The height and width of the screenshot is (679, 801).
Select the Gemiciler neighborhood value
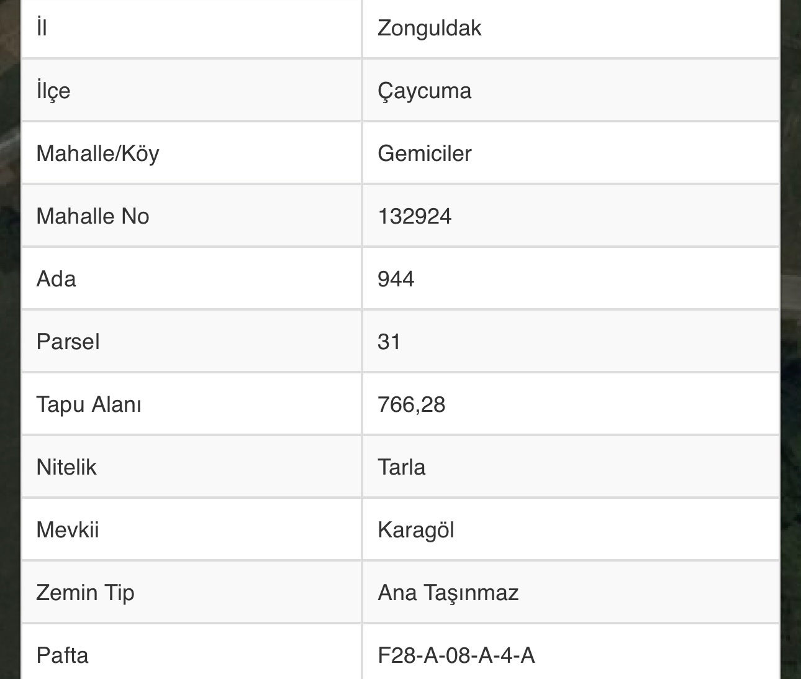(425, 153)
